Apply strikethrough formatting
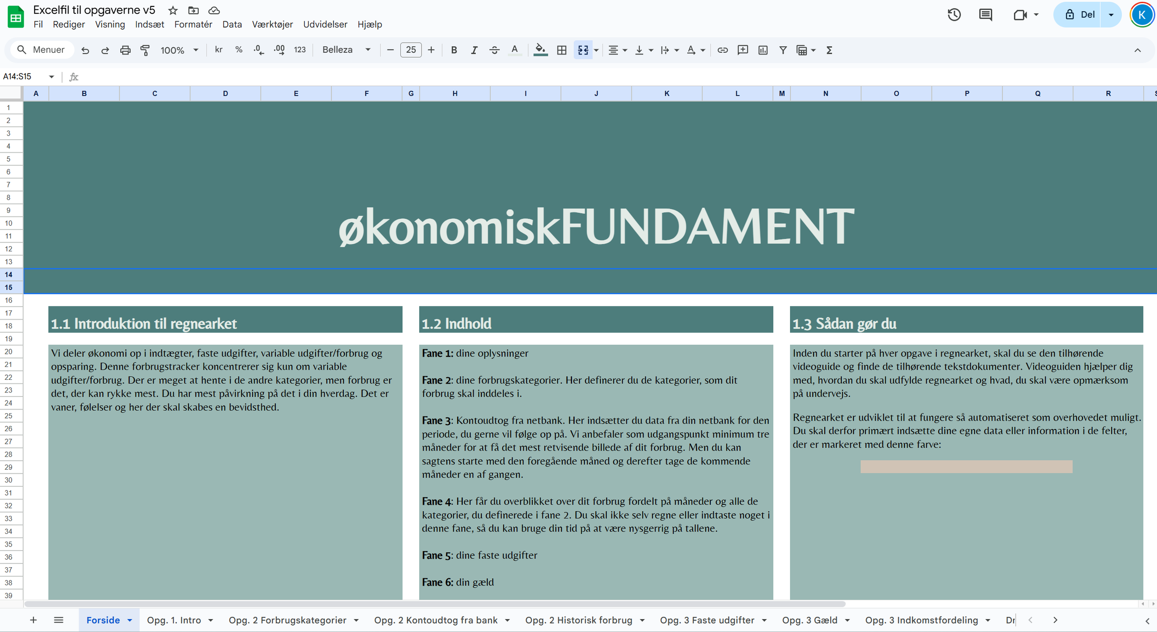 (x=495, y=50)
